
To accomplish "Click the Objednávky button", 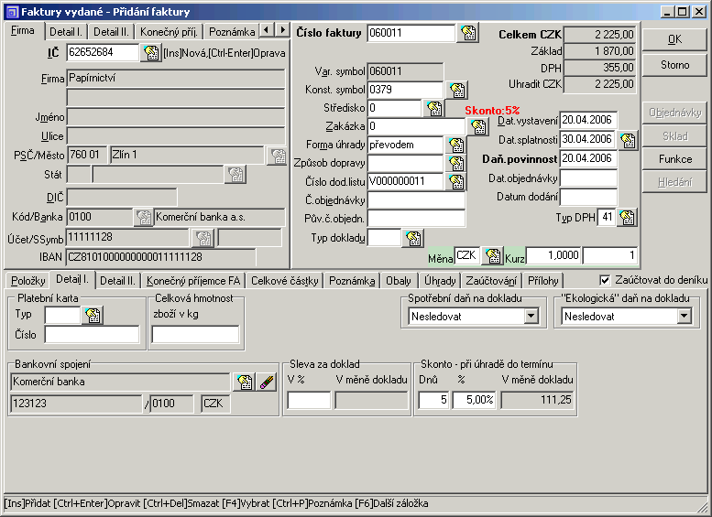I will tap(674, 113).
